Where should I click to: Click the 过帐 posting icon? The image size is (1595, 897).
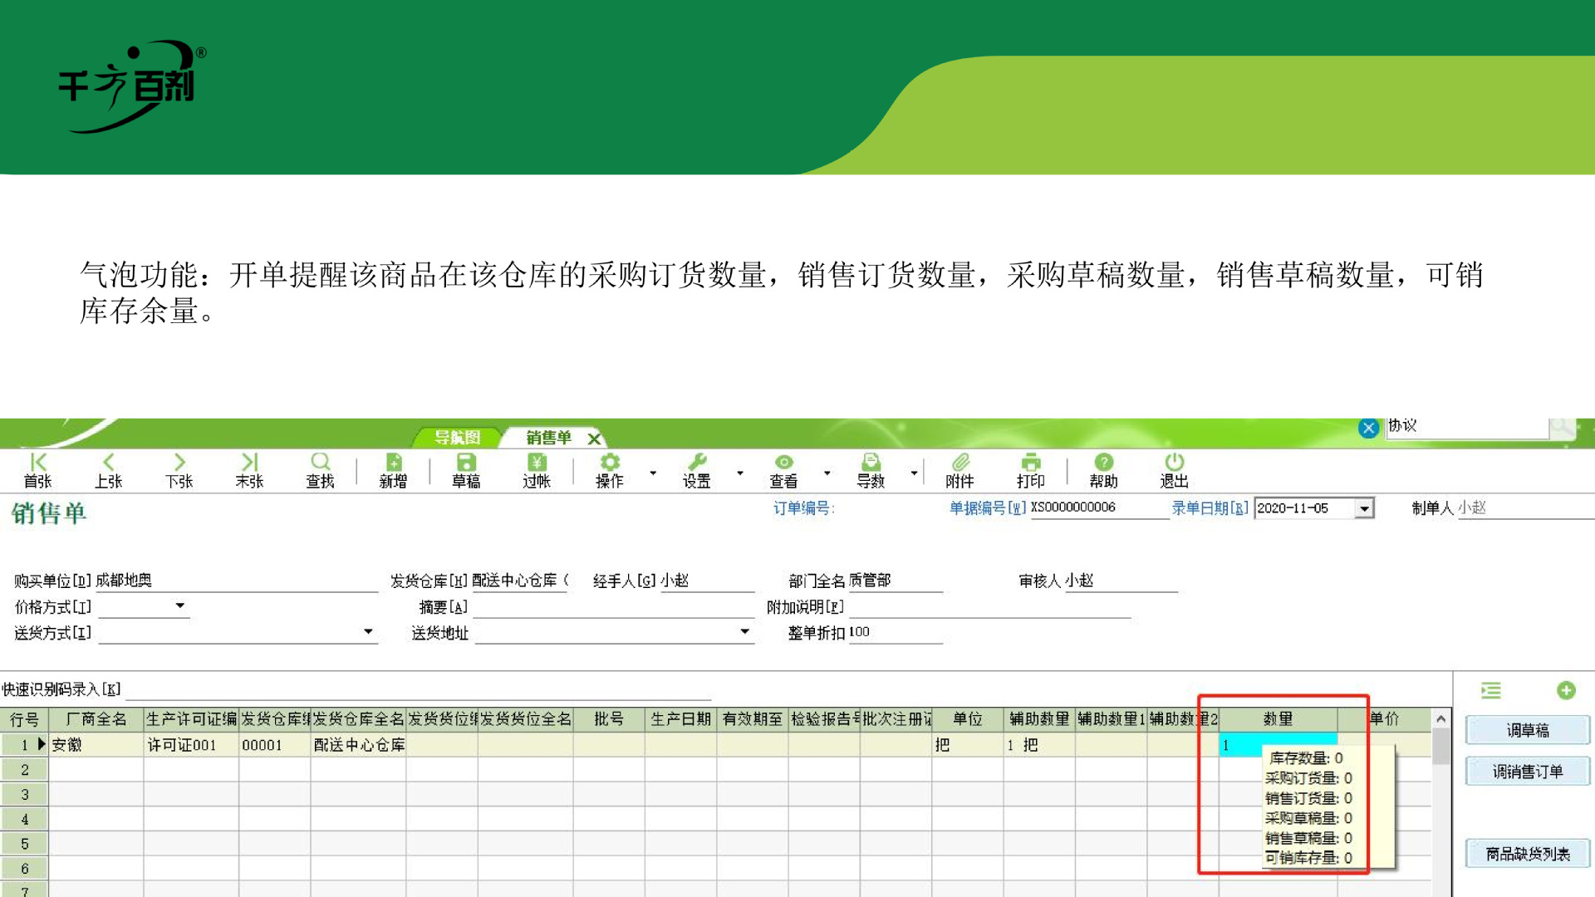coord(537,470)
